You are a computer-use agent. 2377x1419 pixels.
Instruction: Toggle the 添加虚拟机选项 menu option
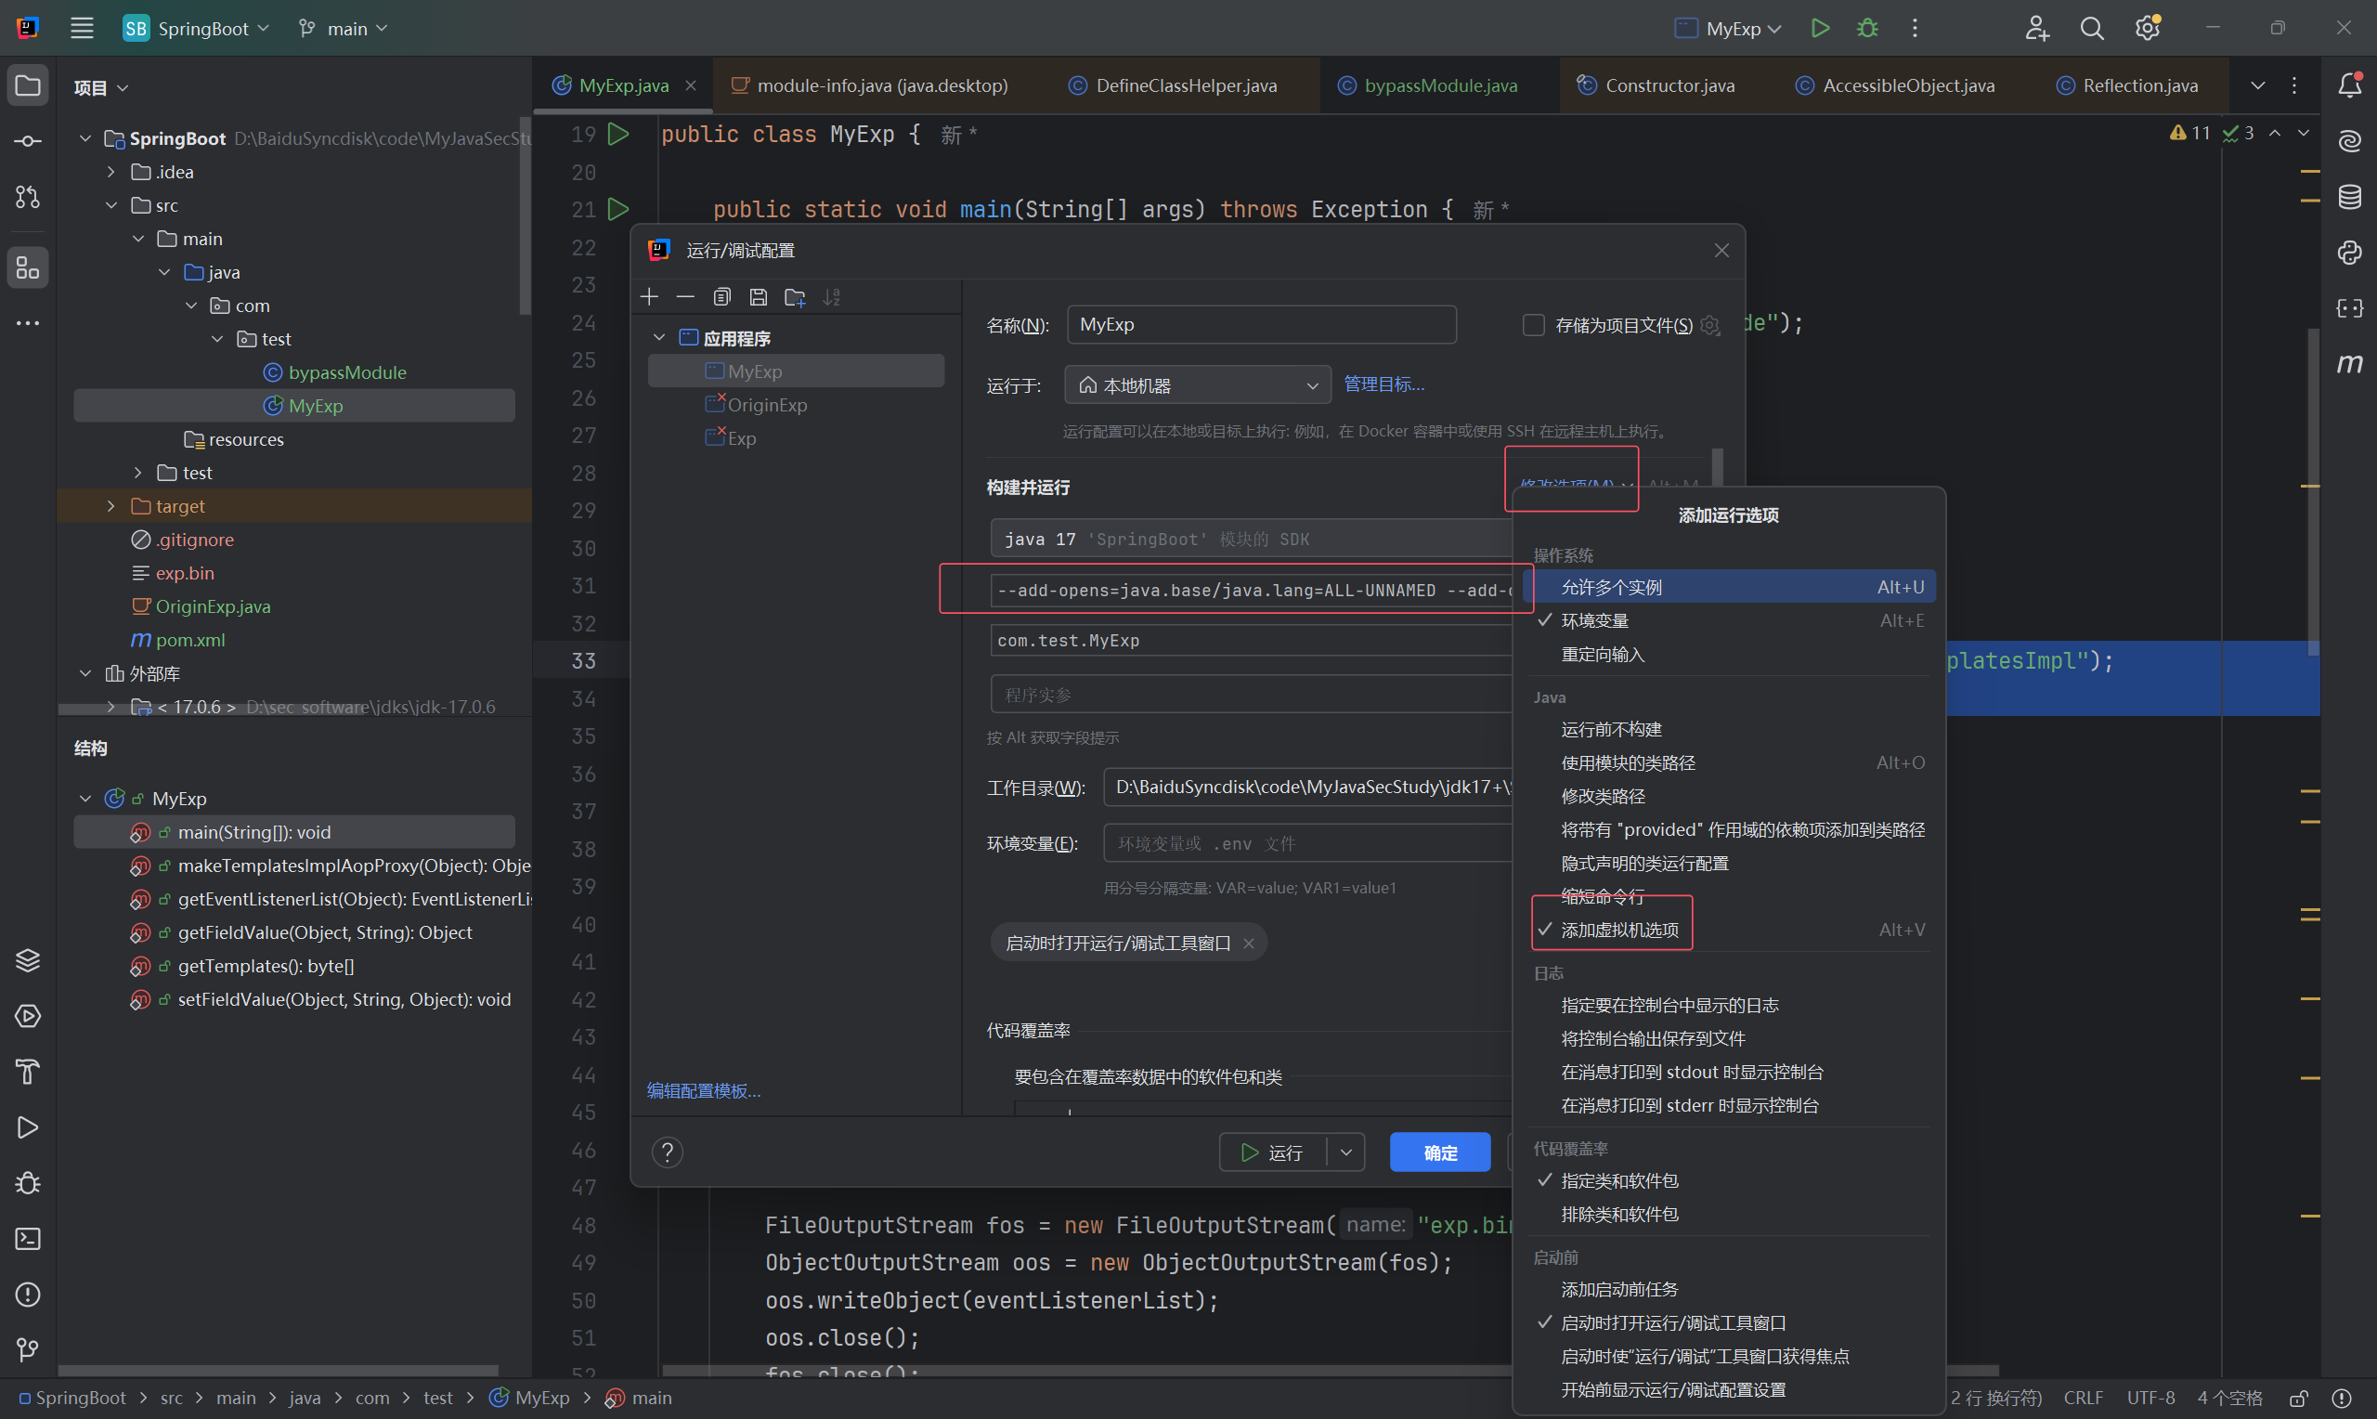pyautogui.click(x=1619, y=931)
